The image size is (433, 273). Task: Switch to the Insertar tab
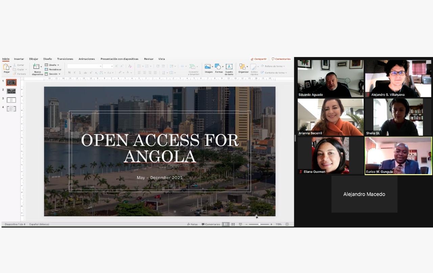(19, 59)
